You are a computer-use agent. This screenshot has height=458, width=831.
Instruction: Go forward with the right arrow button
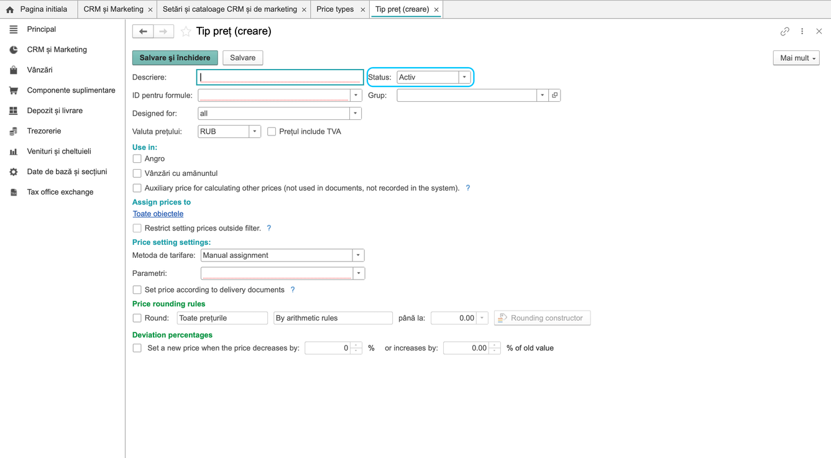(x=163, y=31)
